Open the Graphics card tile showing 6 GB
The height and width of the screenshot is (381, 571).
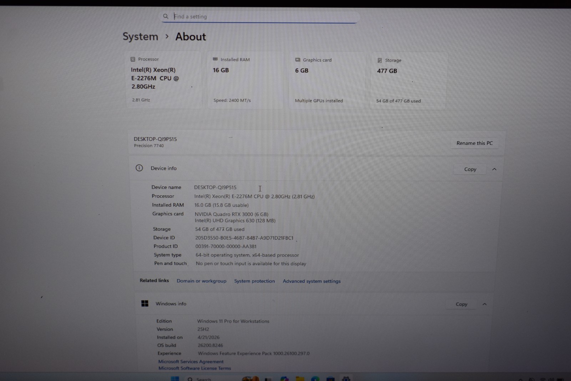coord(327,80)
